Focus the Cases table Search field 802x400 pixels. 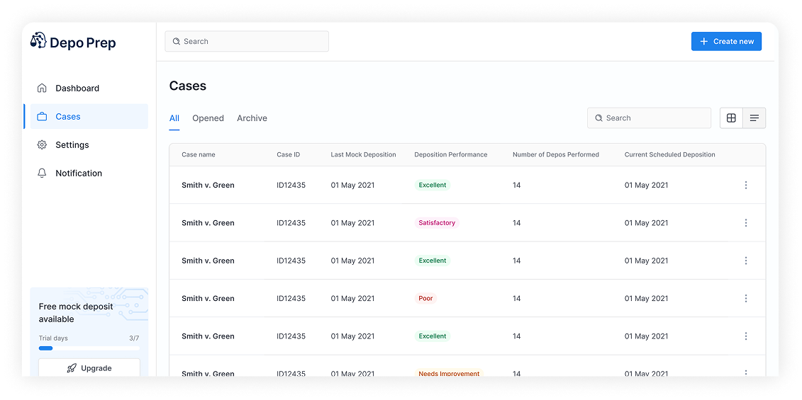pos(649,118)
